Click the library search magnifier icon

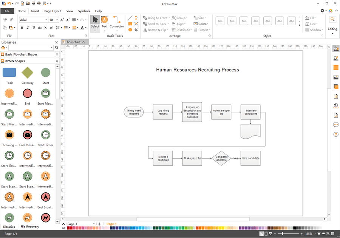point(57,48)
